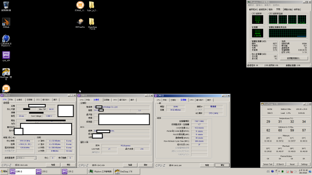Screen dimensions: 312x175
Task: Switch to Windows Task Manager in taskbar
Action: pos(100,172)
